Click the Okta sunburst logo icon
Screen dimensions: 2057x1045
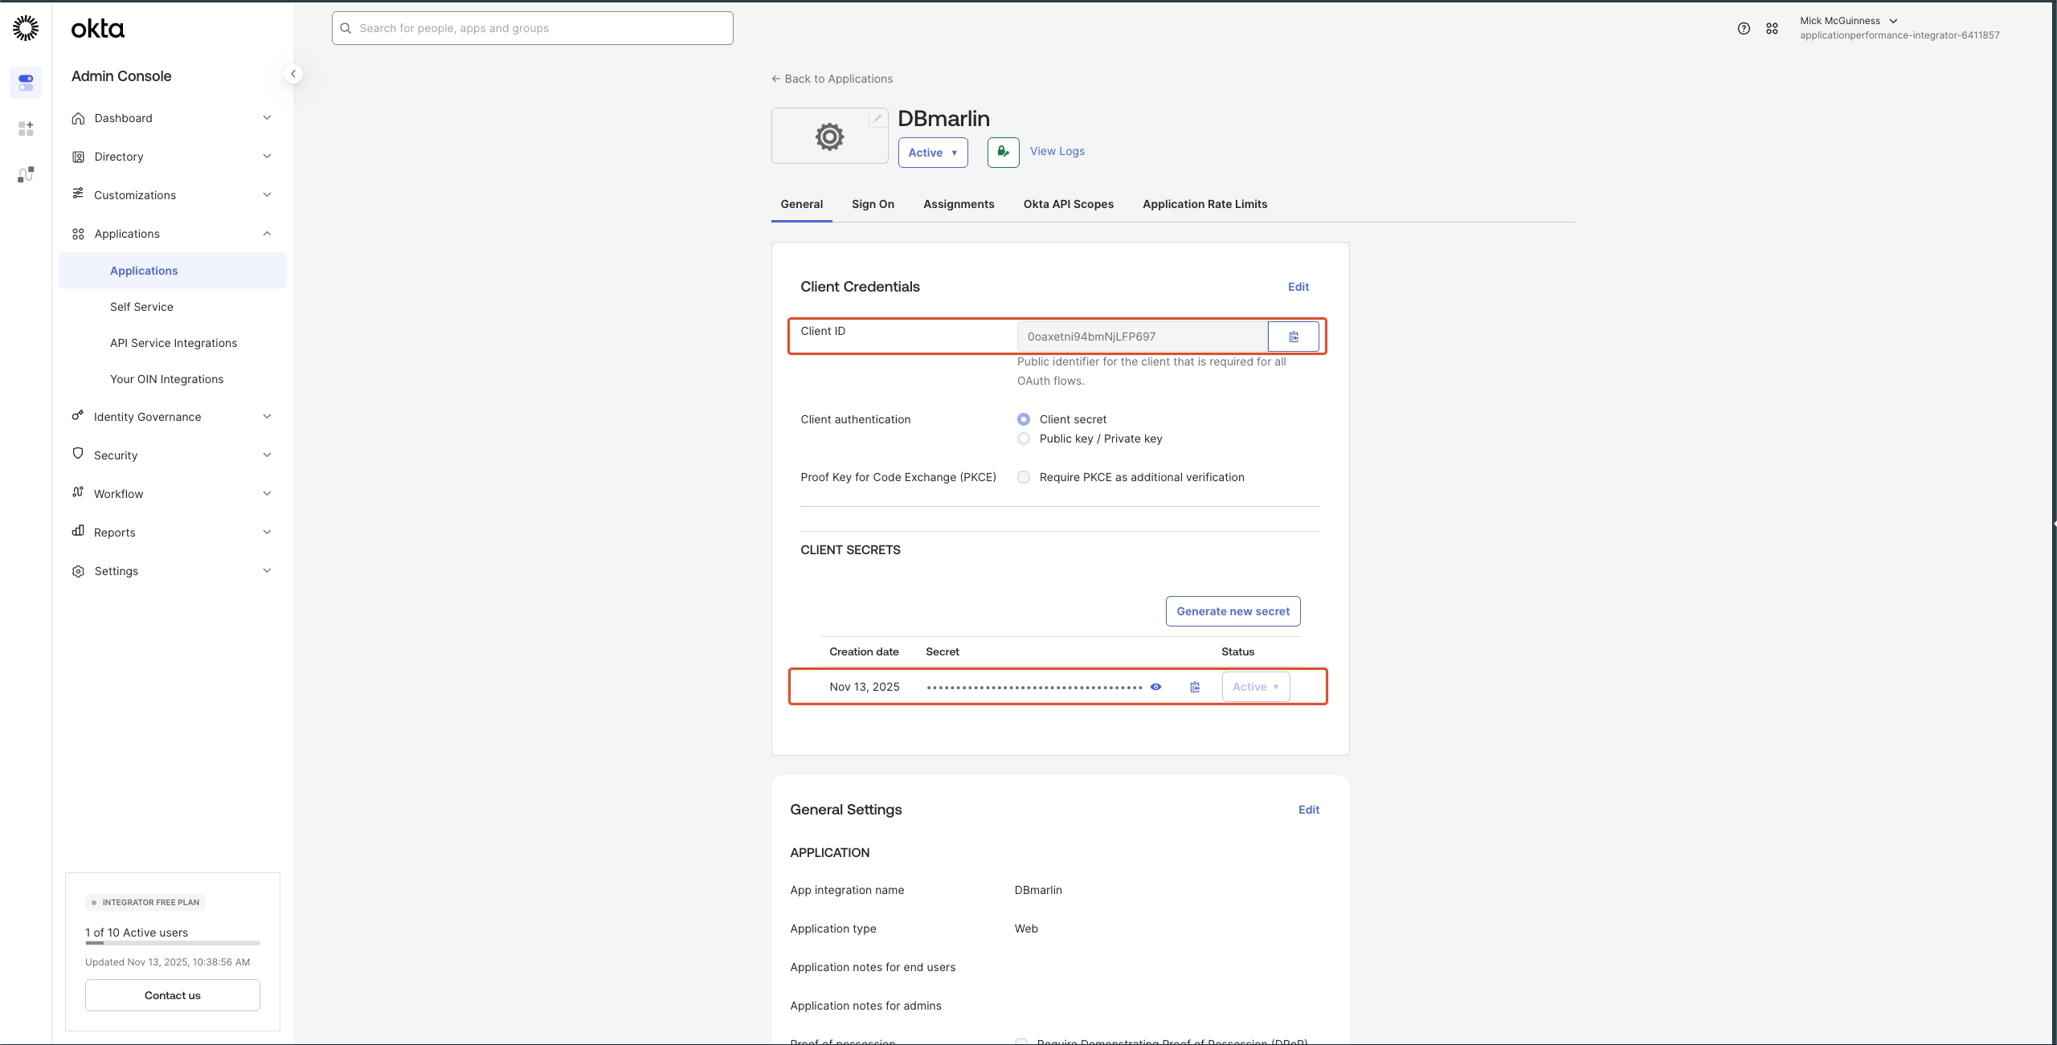pos(26,28)
